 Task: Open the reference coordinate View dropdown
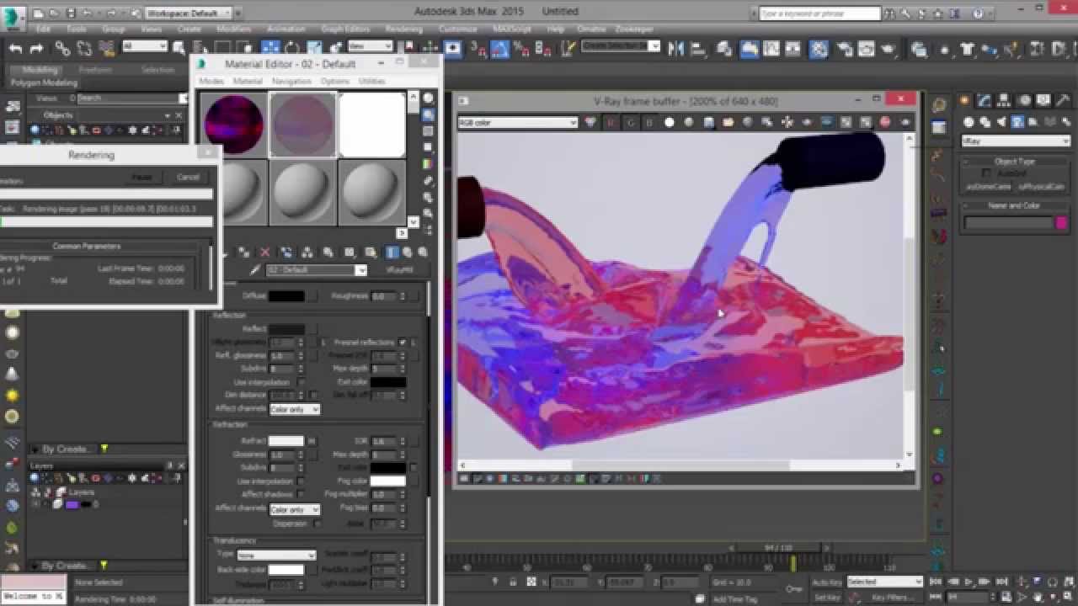(x=370, y=46)
